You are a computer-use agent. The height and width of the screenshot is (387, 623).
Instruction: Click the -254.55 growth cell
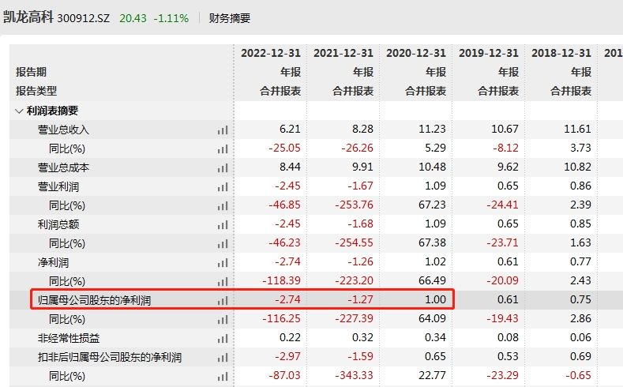point(354,242)
